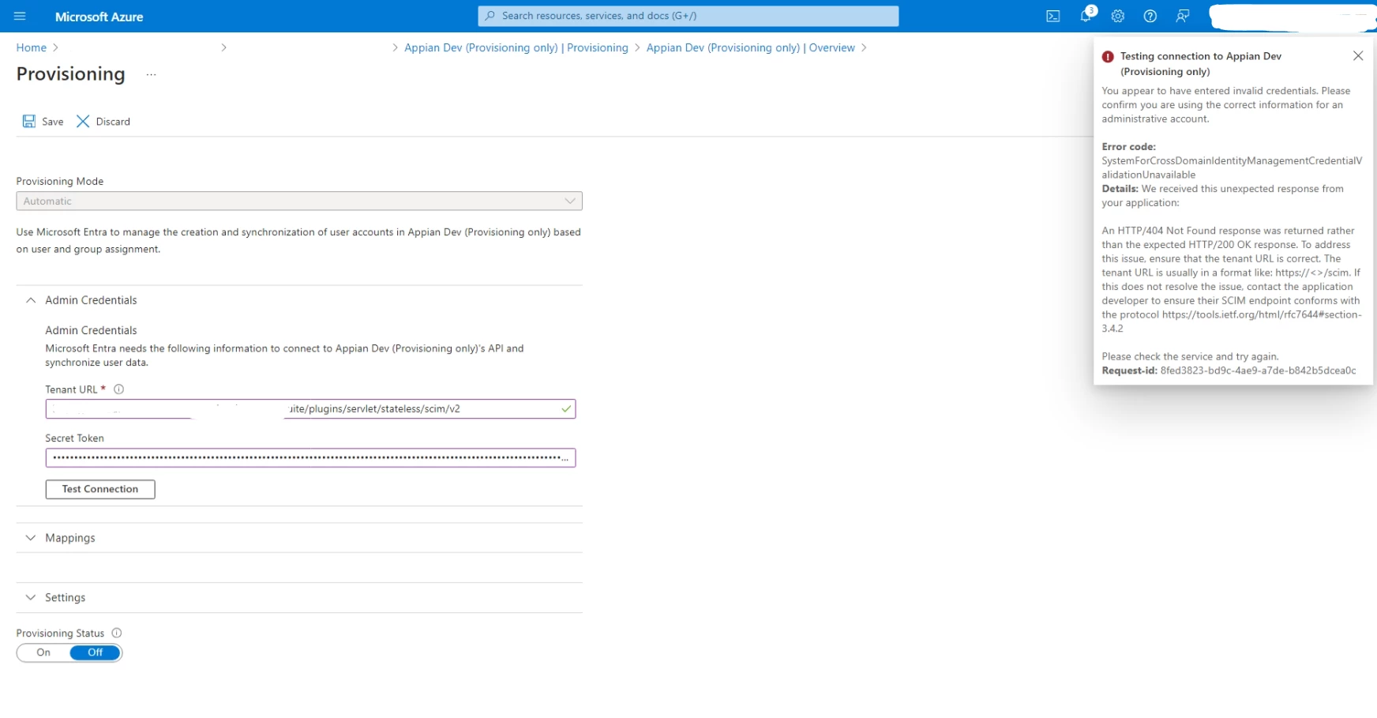Open the feedback icon in top bar
1377x718 pixels.
[x=1183, y=16]
